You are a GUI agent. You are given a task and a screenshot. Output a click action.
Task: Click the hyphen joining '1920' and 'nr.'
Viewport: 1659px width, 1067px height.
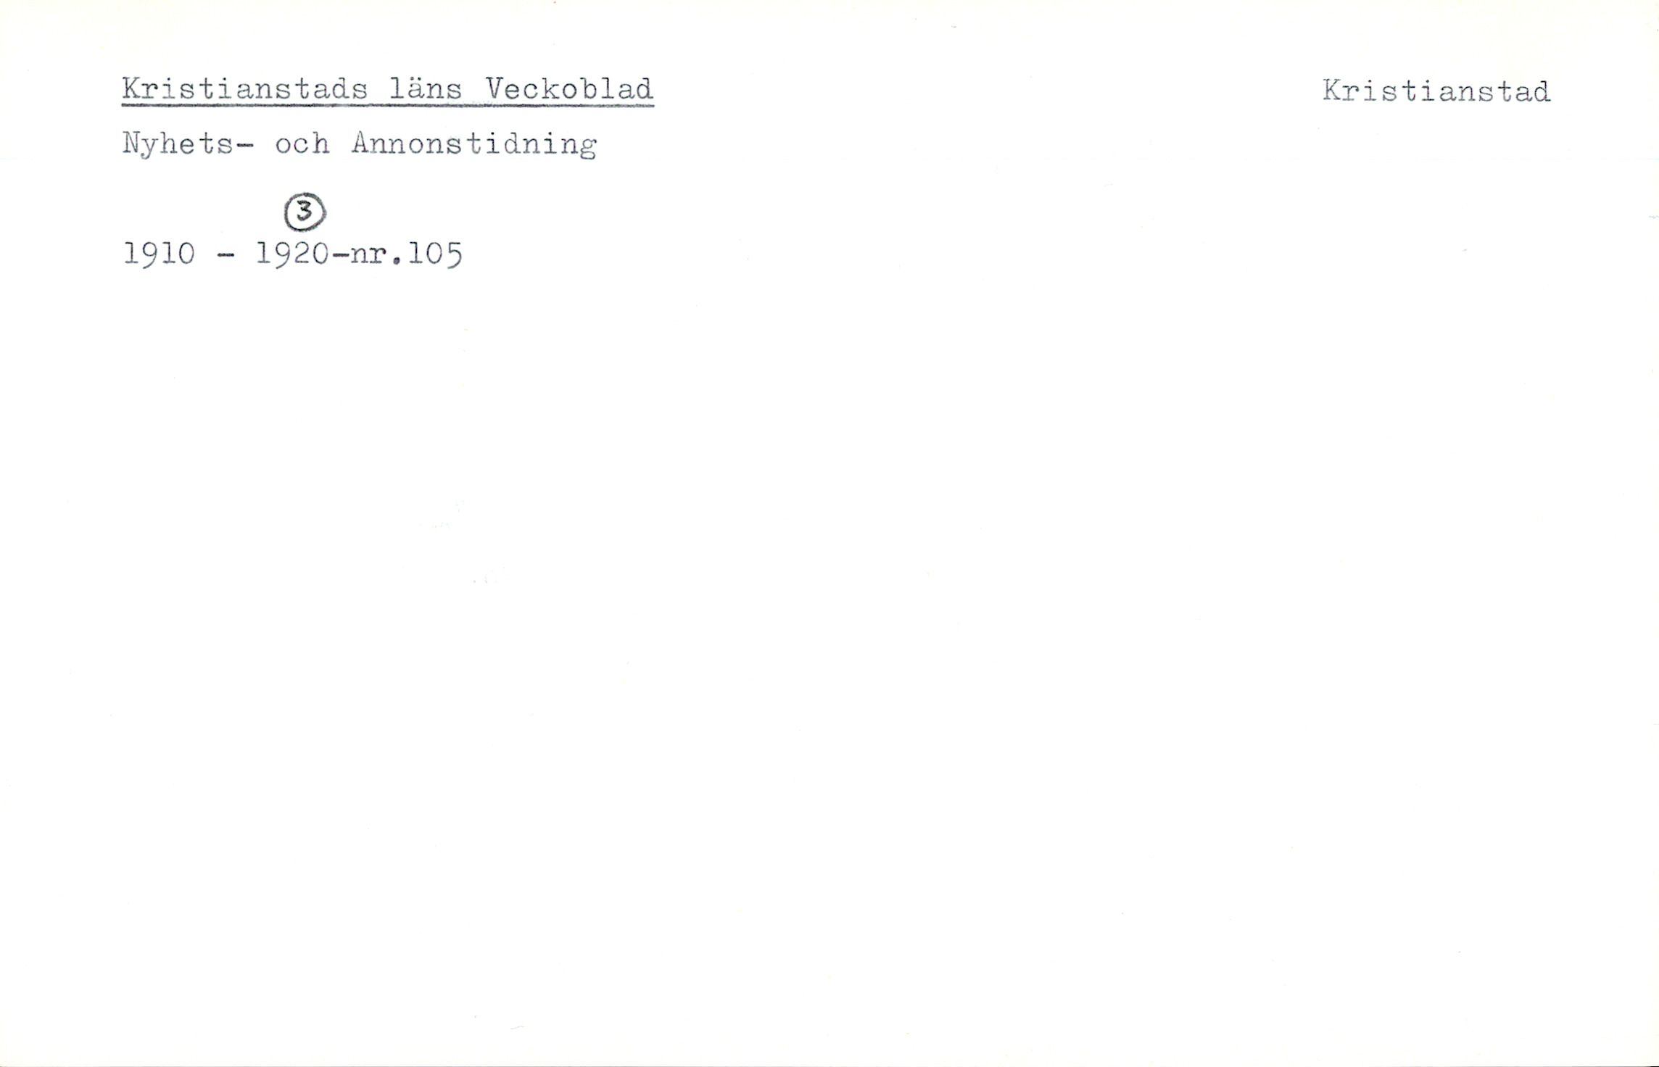click(339, 256)
